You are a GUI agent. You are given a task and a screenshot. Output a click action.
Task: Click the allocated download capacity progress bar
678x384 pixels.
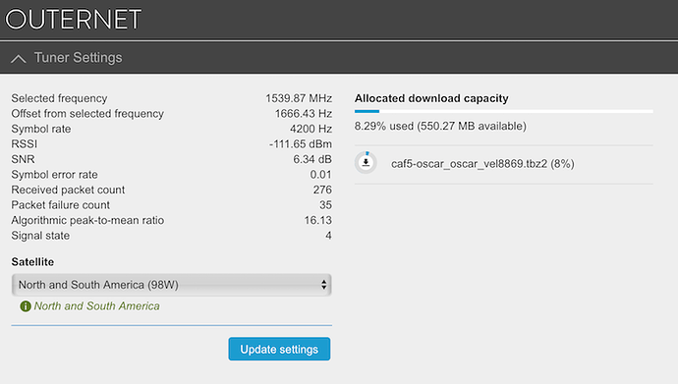(x=504, y=111)
